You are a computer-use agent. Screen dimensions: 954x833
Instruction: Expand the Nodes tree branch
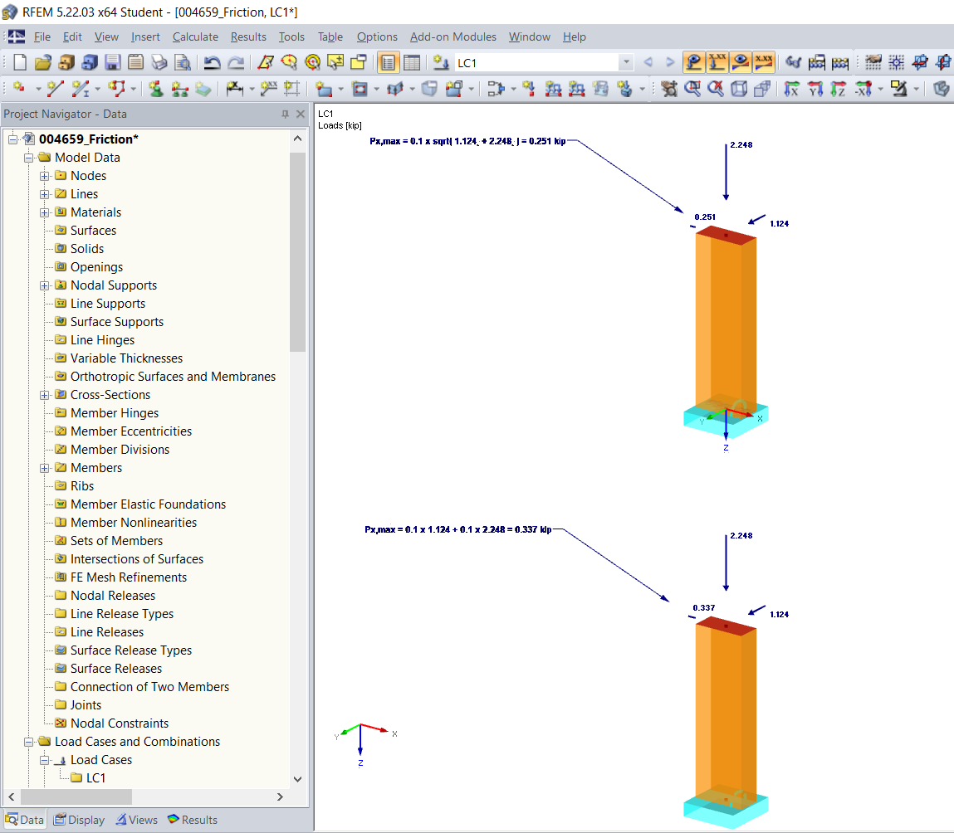45,175
